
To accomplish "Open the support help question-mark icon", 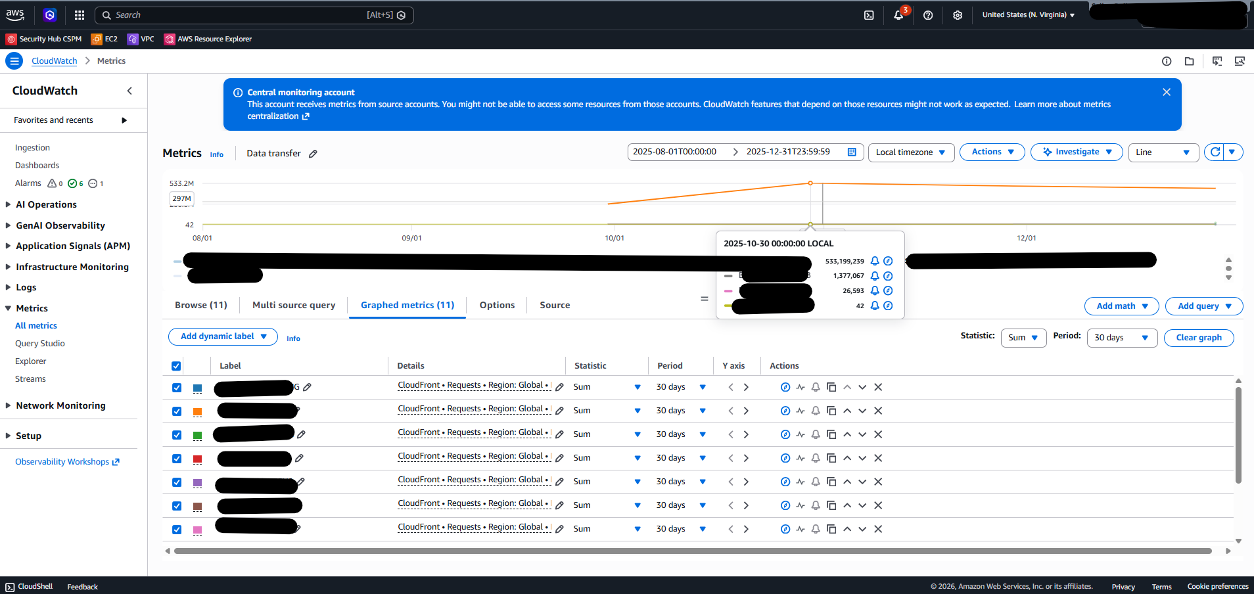I will point(928,15).
